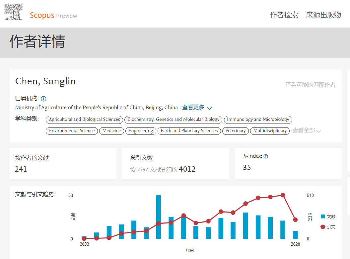Open 作者检索 in the top menu
Image resolution: width=350 pixels, height=259 pixels.
point(284,15)
